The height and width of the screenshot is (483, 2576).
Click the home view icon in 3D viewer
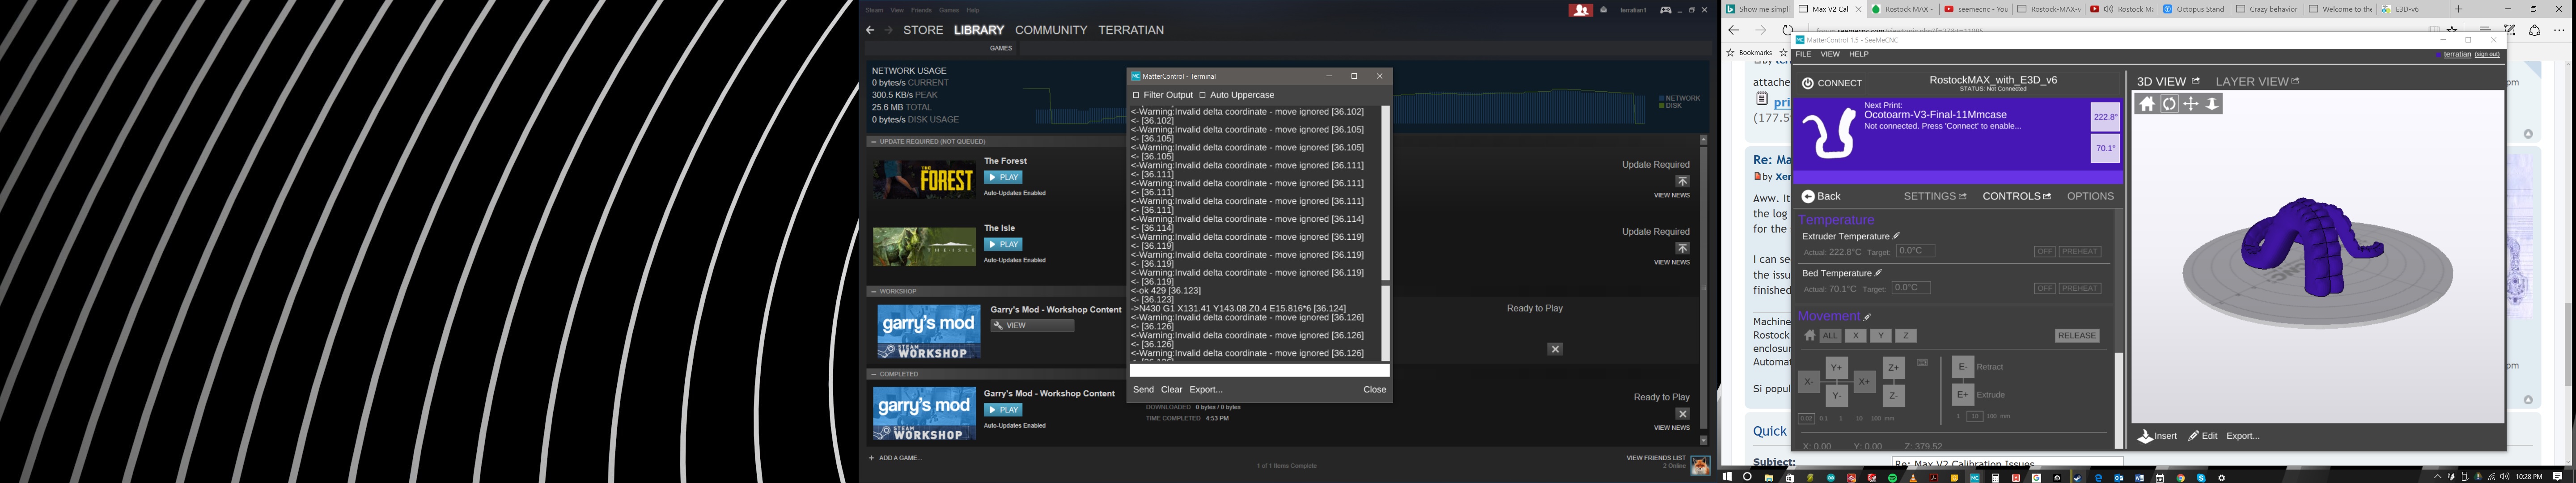(x=2147, y=104)
